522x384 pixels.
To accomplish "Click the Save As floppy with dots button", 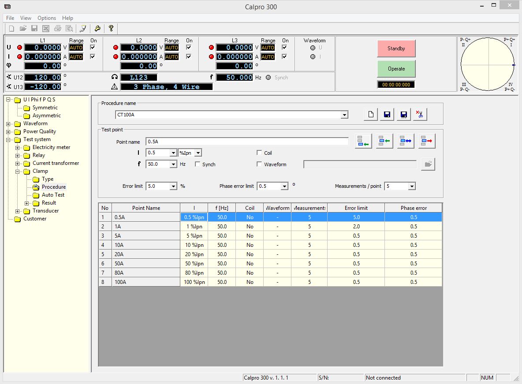I will pos(403,115).
